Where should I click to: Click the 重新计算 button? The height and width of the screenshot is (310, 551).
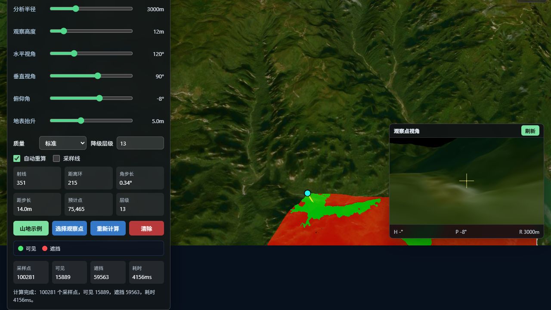click(108, 228)
